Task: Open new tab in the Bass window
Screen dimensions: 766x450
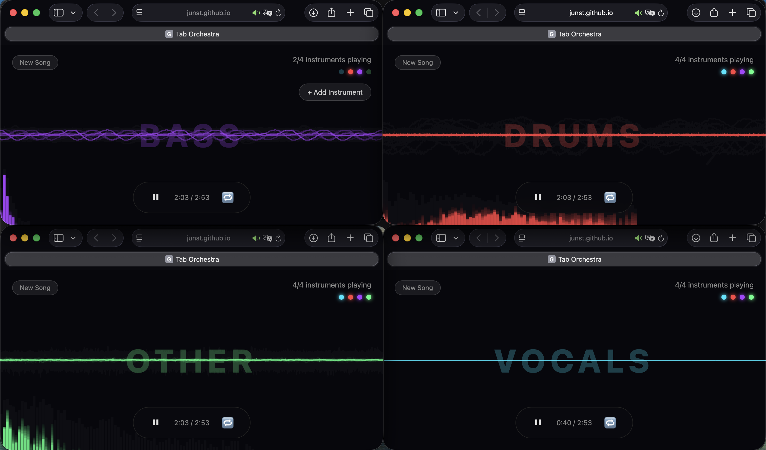Action: click(x=350, y=13)
